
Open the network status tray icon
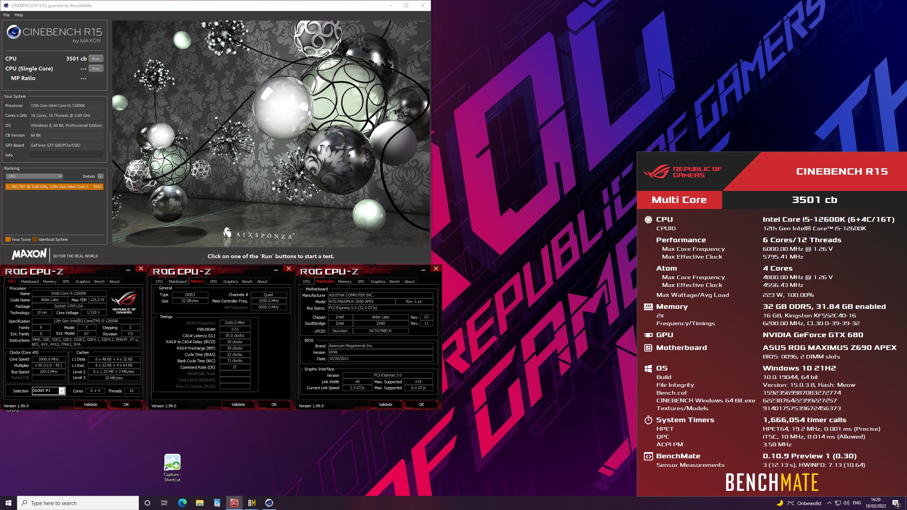(838, 503)
